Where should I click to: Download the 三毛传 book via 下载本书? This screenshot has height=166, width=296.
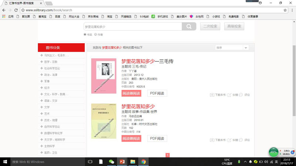point(218,95)
